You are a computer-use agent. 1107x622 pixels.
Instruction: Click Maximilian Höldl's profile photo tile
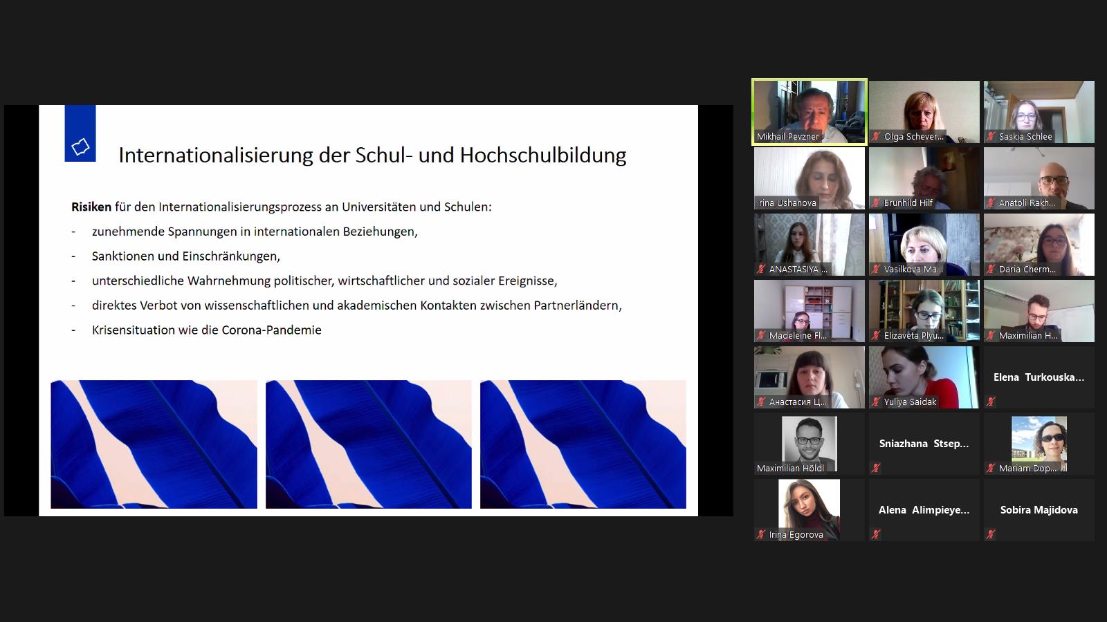809,444
